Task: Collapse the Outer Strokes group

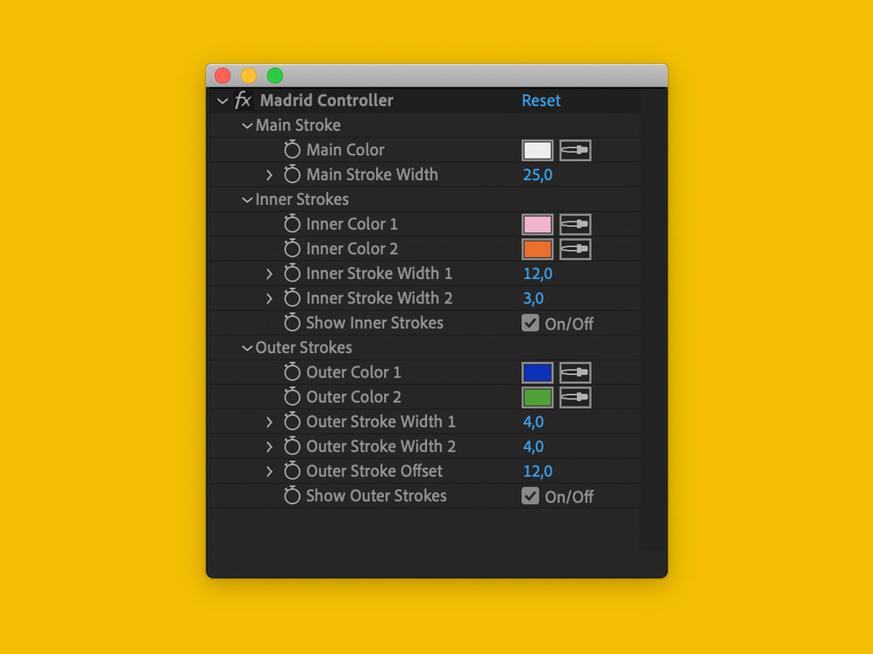Action: coord(247,348)
